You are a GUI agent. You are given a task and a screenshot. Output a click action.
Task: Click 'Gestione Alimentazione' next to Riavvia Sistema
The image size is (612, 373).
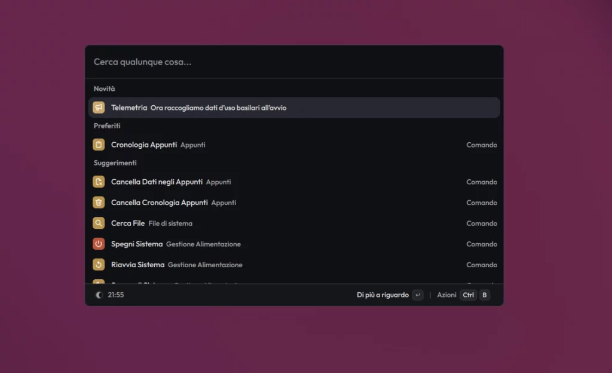click(x=205, y=265)
